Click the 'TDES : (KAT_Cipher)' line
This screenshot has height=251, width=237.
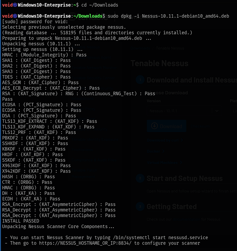pos(36,77)
